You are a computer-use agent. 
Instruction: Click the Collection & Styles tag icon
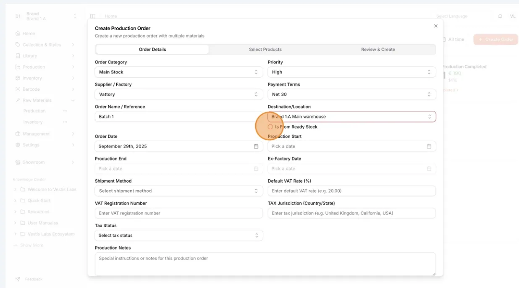point(18,45)
